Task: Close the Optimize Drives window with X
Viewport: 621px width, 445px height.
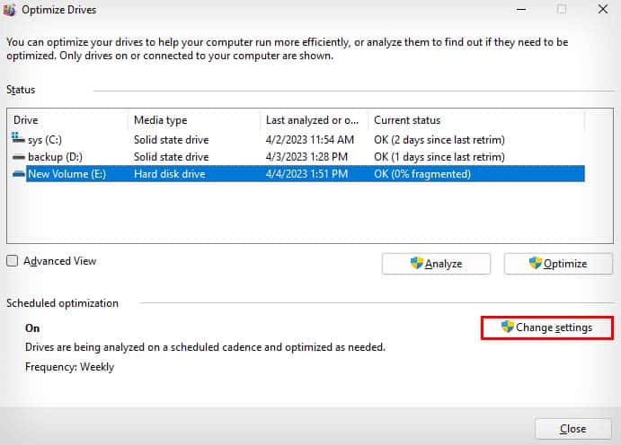Action: [x=602, y=9]
